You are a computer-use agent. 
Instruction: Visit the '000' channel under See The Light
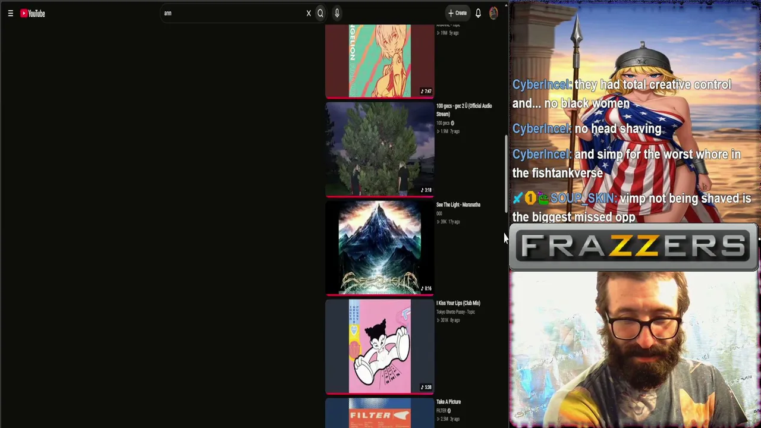pyautogui.click(x=439, y=213)
